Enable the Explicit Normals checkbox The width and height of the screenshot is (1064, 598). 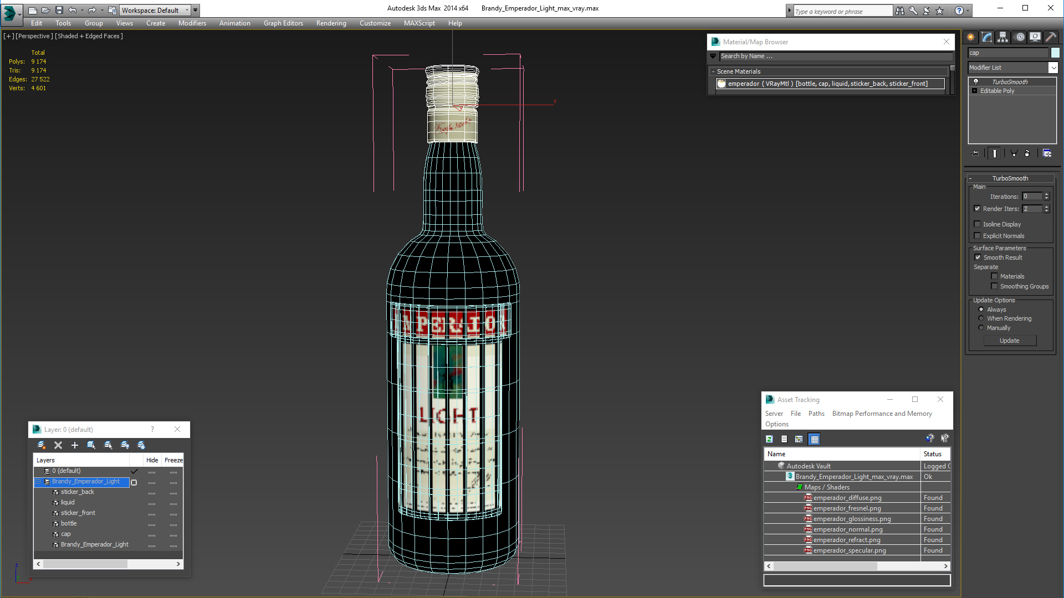978,236
